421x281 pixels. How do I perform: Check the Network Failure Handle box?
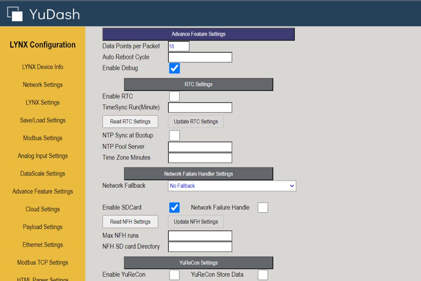(263, 208)
